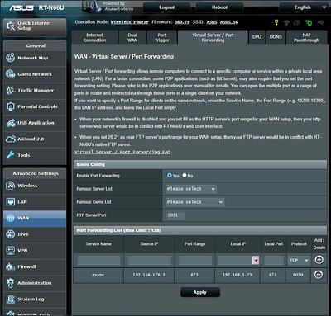Screen dimensions: 331x316
Task: Click the Source IP input field
Action: [x=149, y=261]
